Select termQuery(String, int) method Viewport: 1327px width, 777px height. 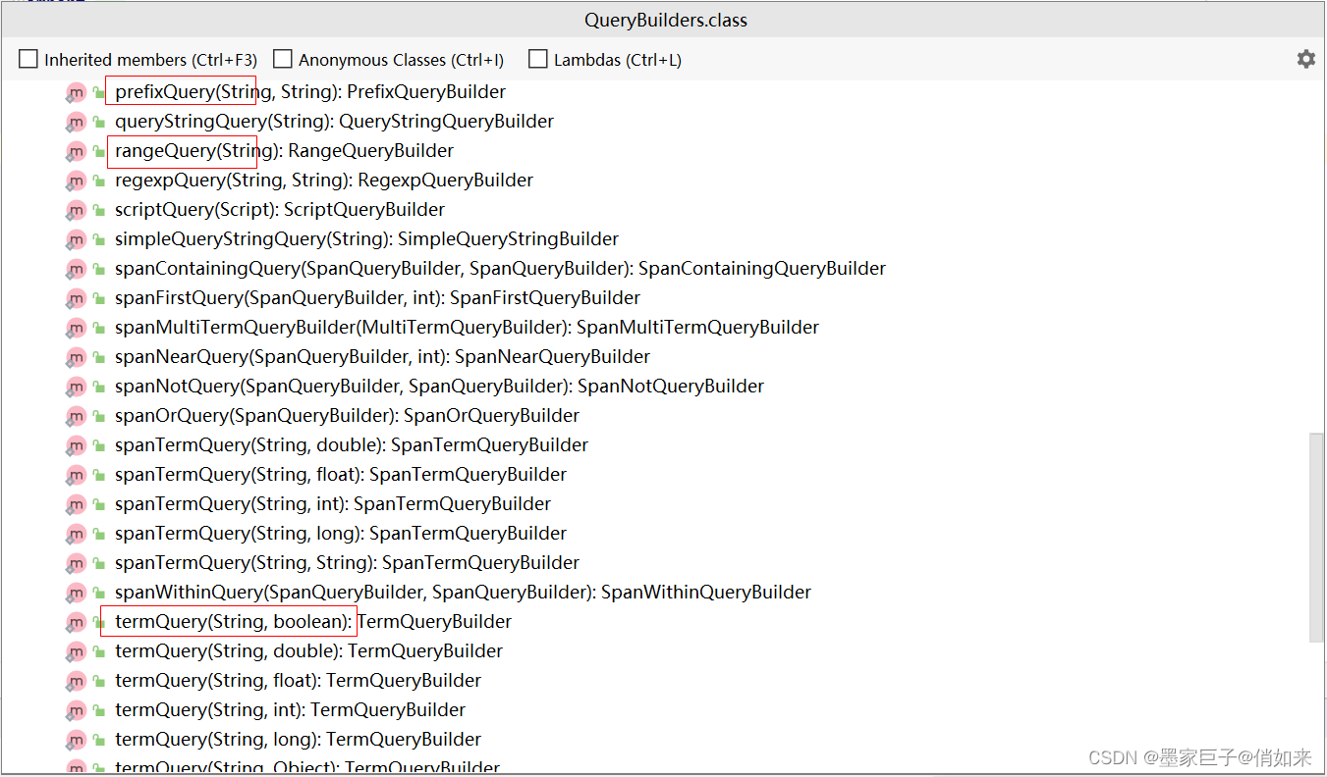(290, 710)
